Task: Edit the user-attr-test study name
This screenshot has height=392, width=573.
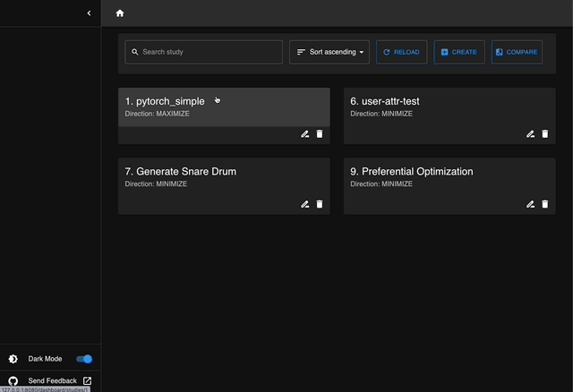Action: coord(531,133)
